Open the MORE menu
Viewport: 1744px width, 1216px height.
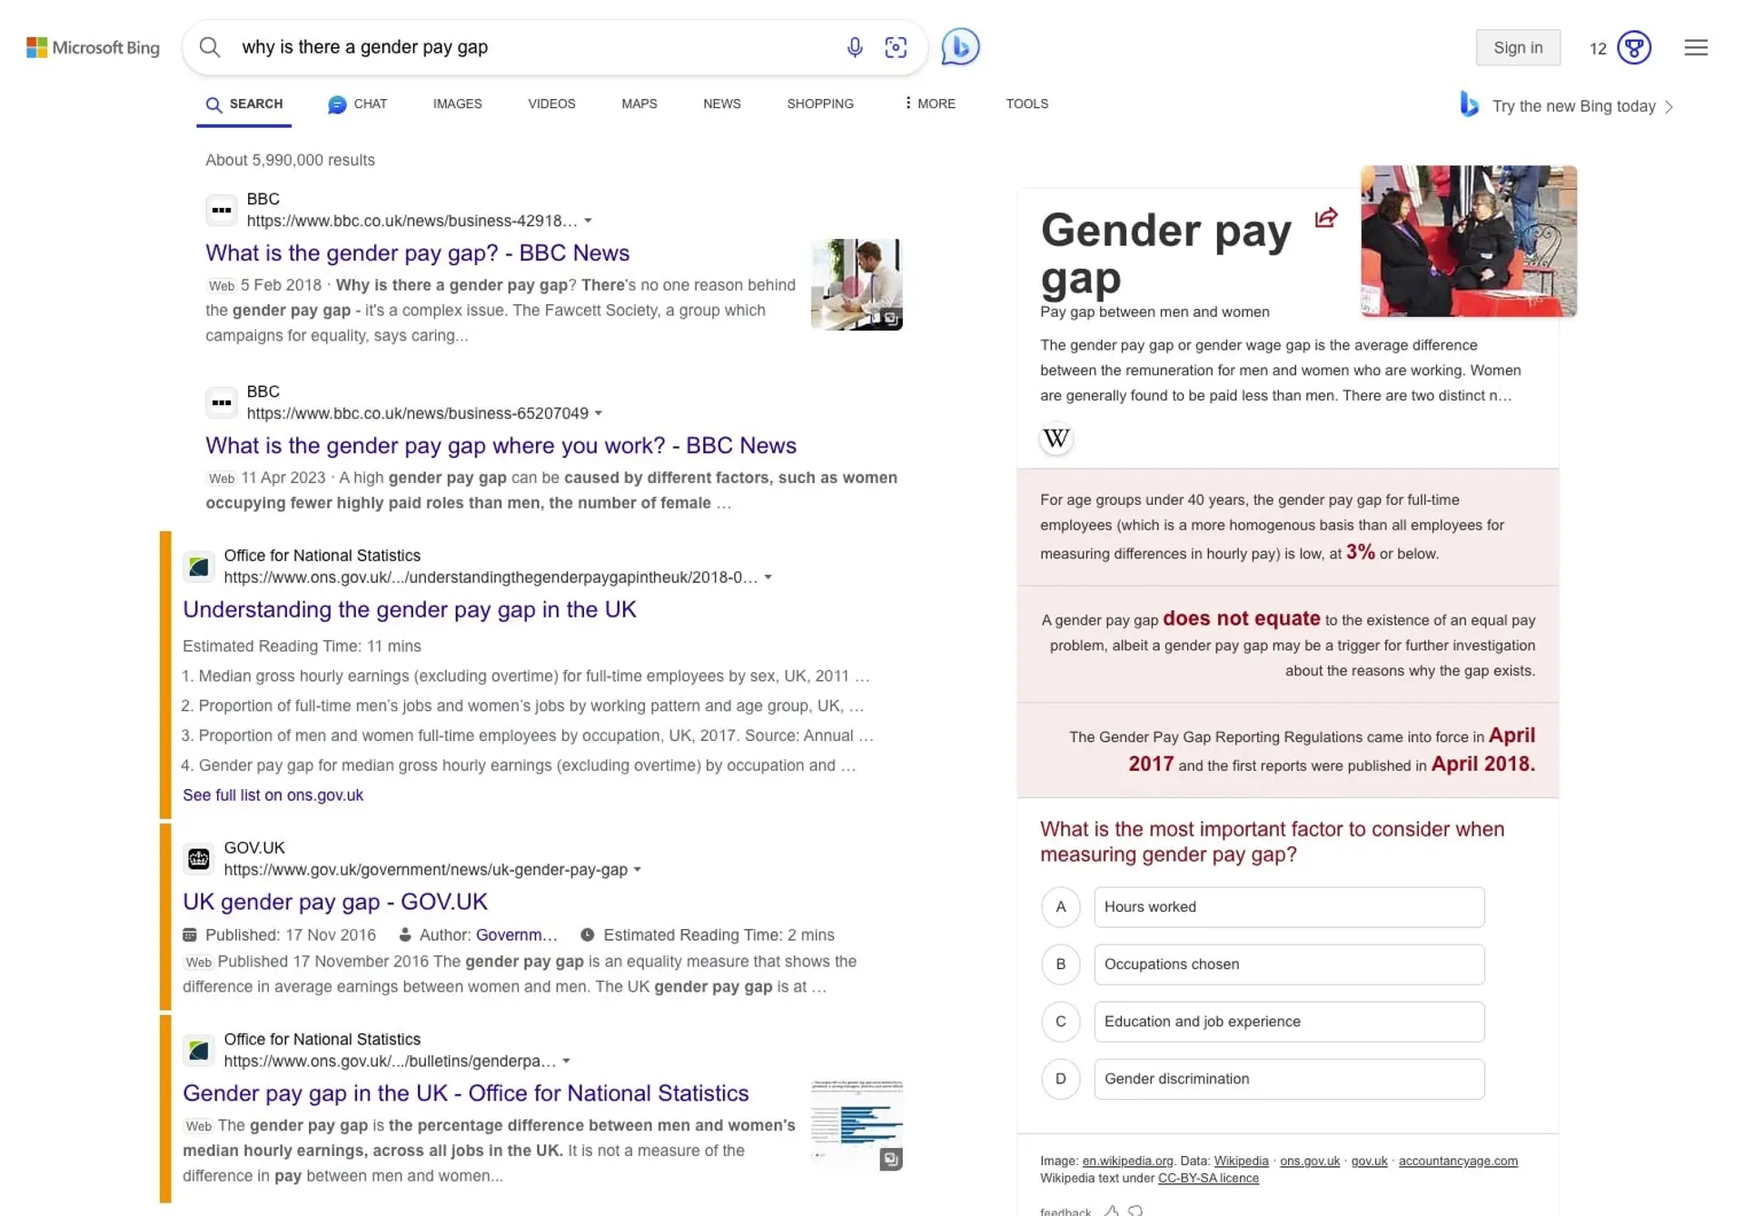click(929, 104)
